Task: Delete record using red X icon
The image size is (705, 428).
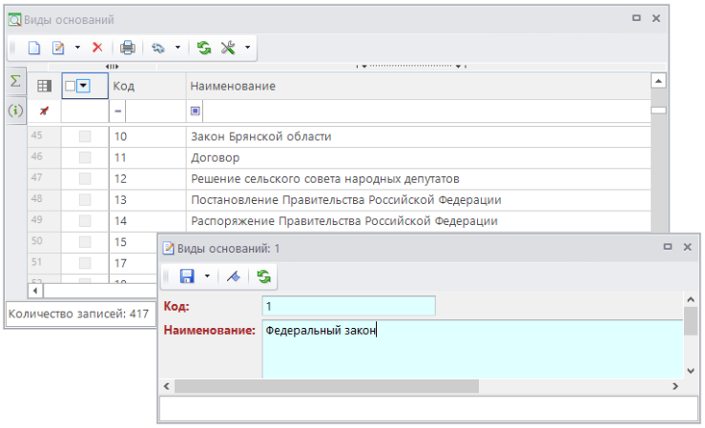Action: [x=97, y=47]
